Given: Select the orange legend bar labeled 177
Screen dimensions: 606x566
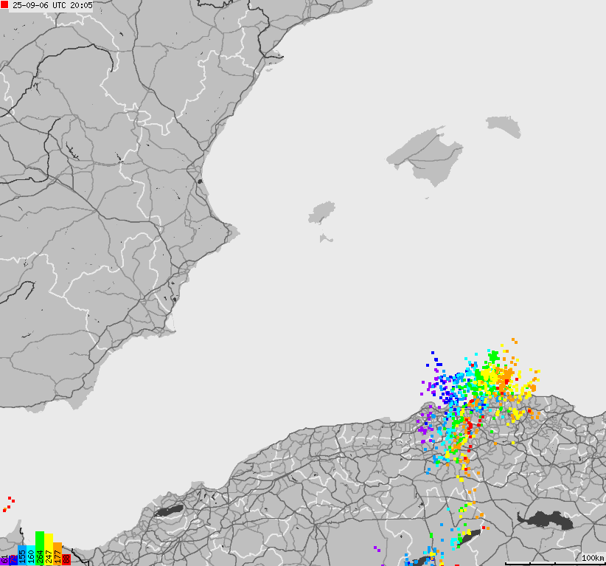Looking at the screenshot, I should (58, 553).
